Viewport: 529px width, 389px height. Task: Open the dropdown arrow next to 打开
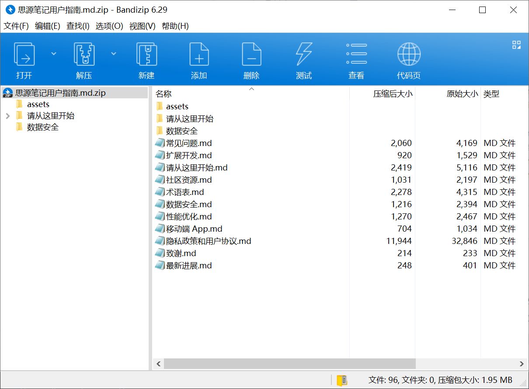click(x=54, y=54)
